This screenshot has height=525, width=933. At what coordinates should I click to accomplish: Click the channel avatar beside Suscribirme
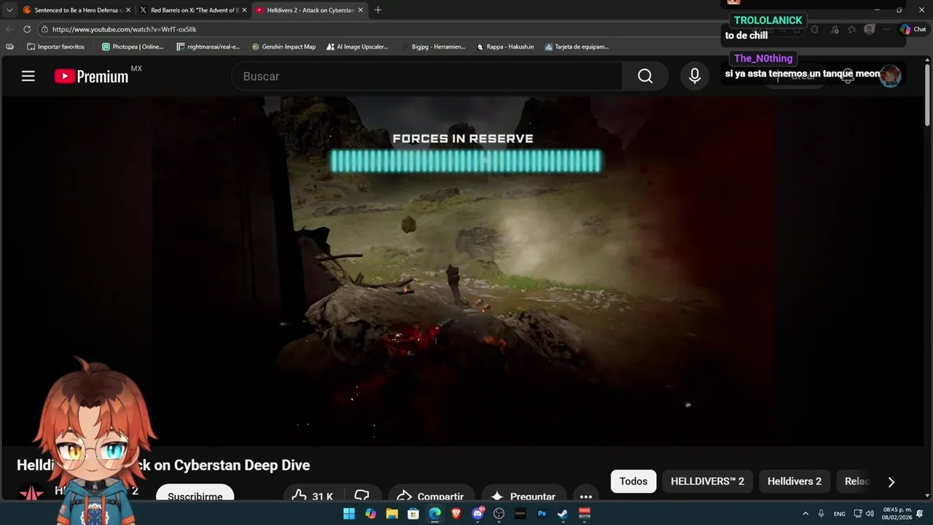click(31, 495)
